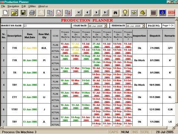Go to next record arrow button

point(96,13)
